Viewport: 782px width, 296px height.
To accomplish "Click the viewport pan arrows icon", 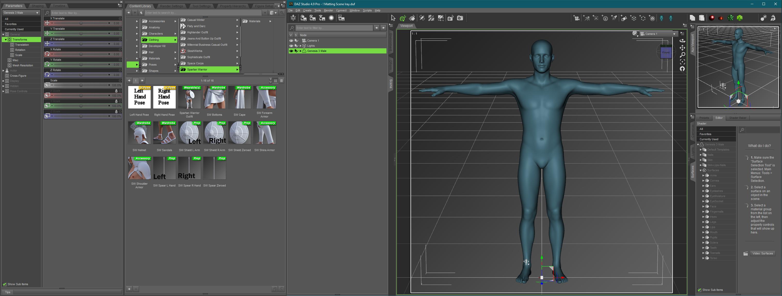I will tap(682, 48).
